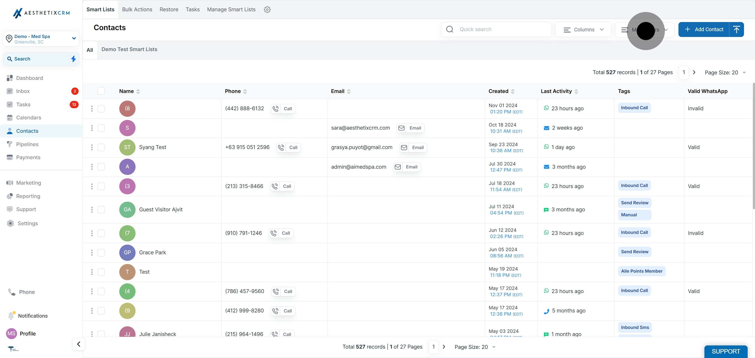Tick the checkbox for Guest Visitor Ajvit
The width and height of the screenshot is (755, 358).
coord(101,210)
